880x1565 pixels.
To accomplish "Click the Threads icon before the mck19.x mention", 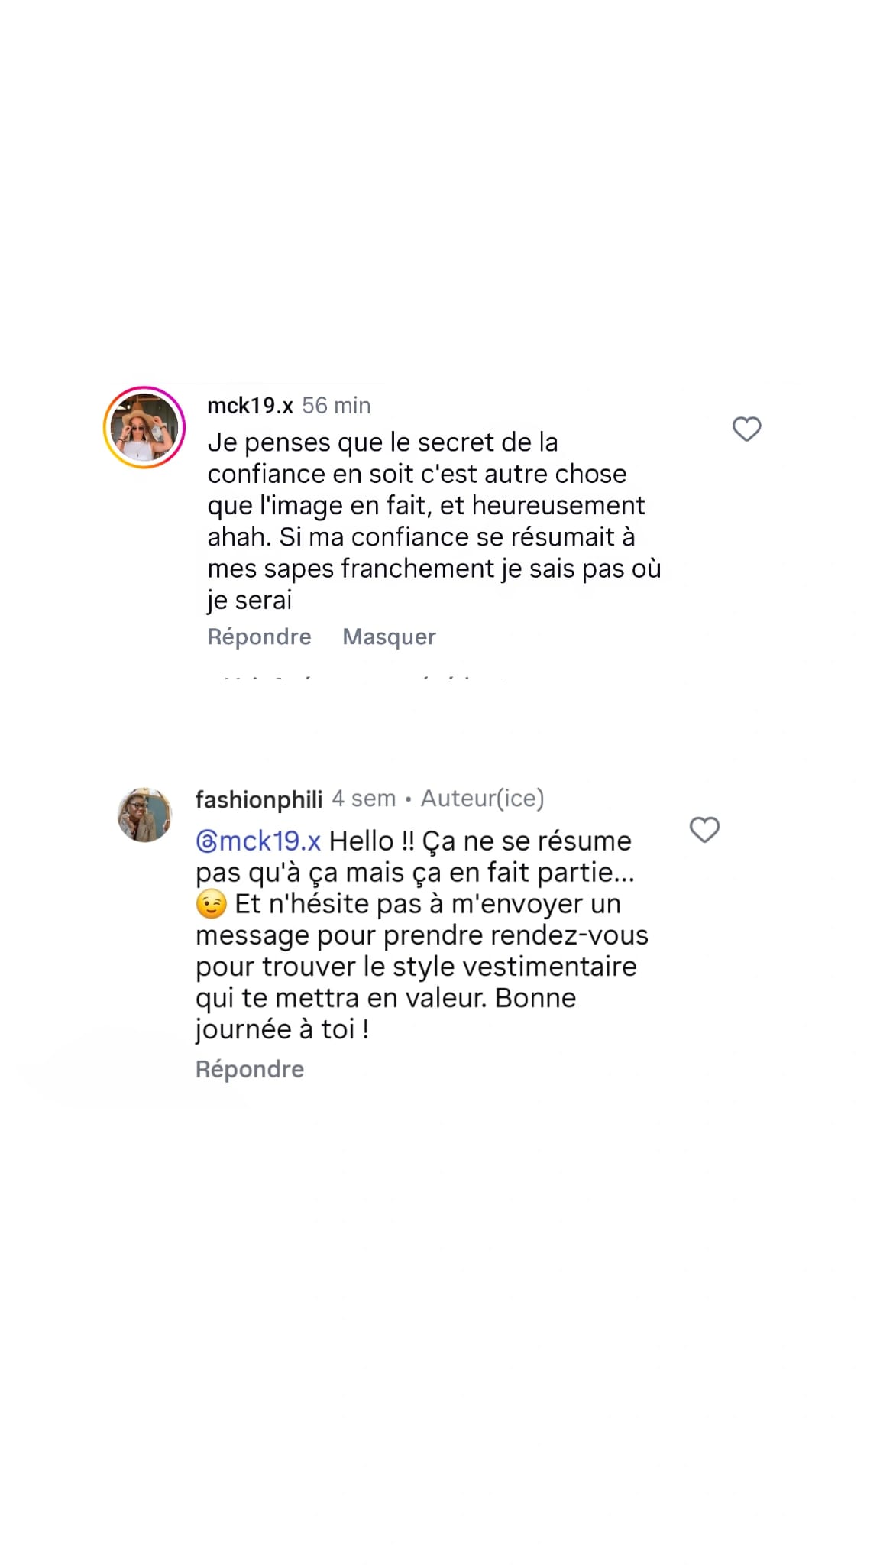I will coord(206,841).
